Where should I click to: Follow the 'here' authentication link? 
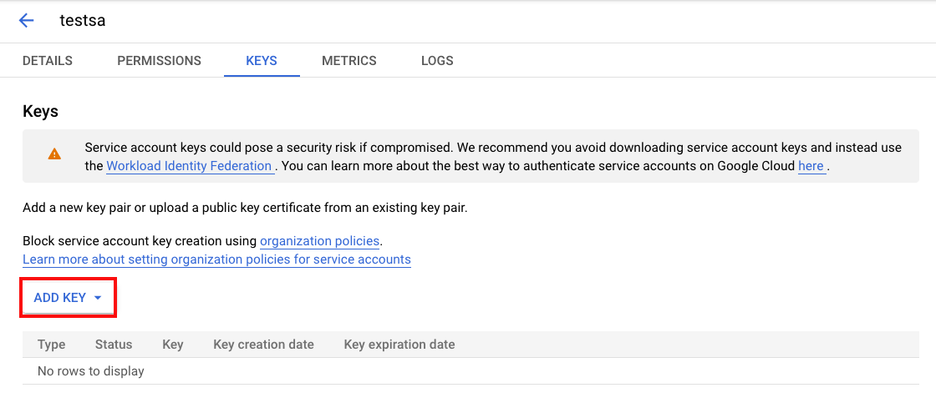pos(811,166)
